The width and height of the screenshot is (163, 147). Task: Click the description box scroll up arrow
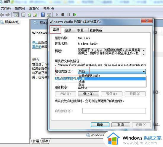coord(144,50)
